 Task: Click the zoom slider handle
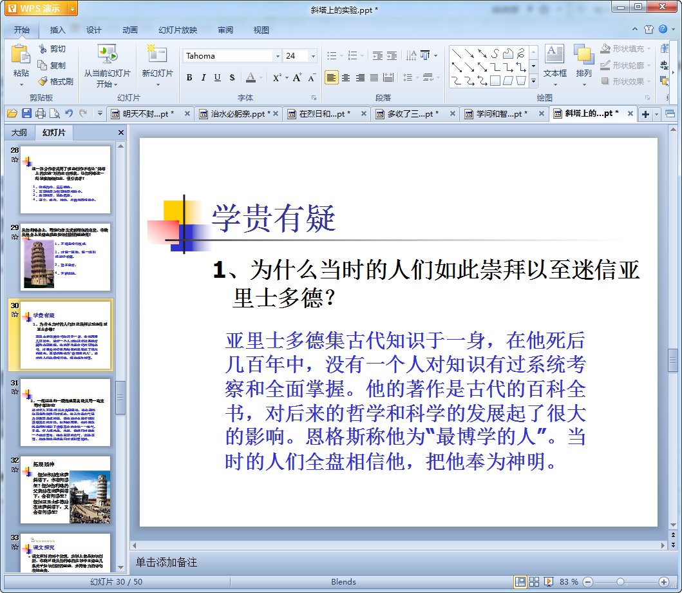tap(621, 581)
